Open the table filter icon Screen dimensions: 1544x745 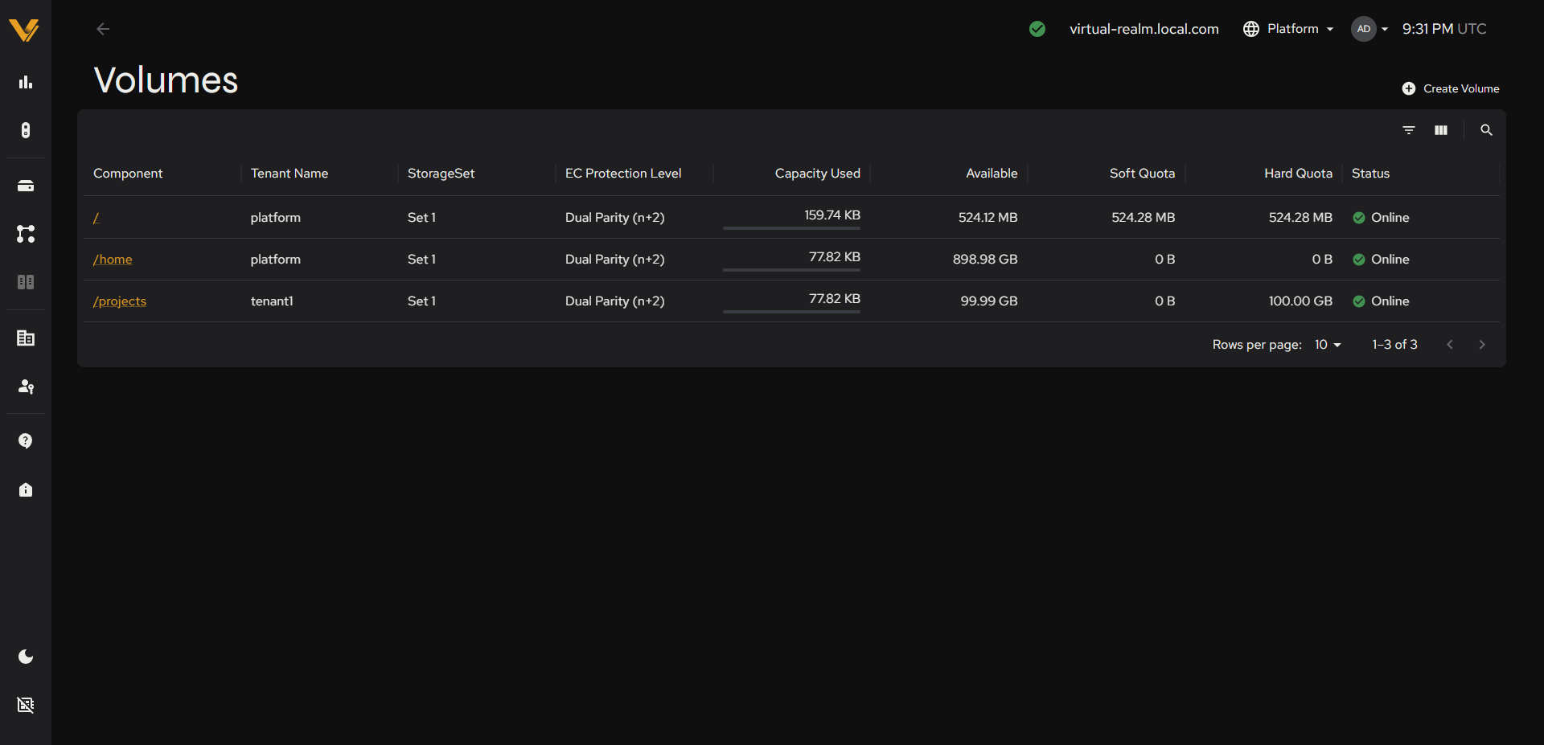click(1409, 130)
